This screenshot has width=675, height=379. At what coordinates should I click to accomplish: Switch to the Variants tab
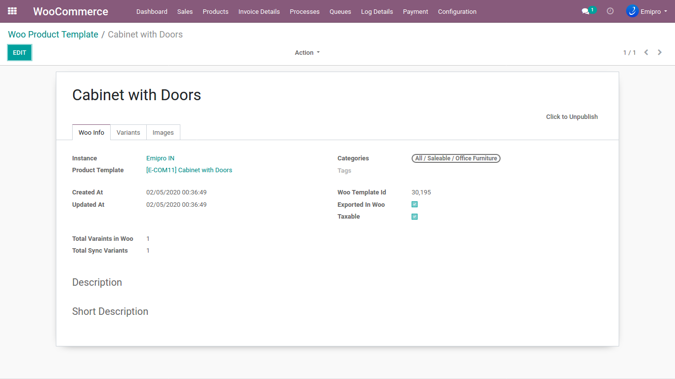click(x=128, y=132)
